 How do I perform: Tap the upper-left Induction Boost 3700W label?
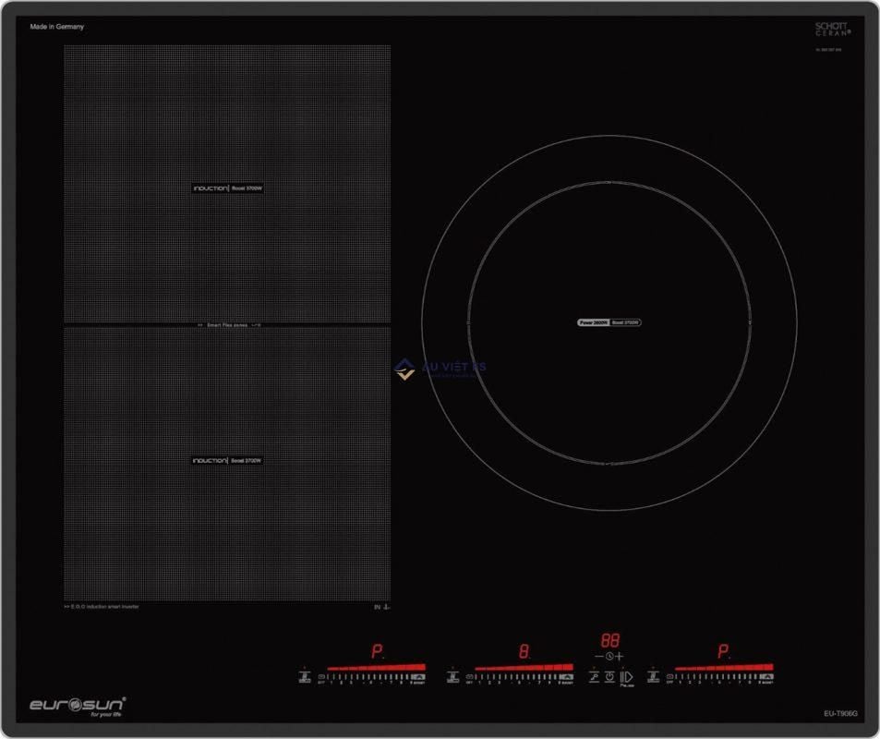[228, 188]
